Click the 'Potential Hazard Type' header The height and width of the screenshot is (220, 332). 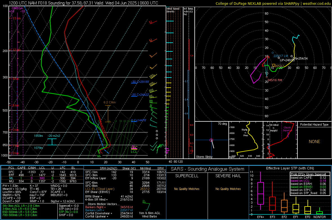[314, 124]
